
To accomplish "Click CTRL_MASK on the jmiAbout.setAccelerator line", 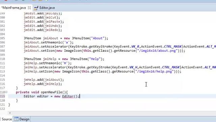I will pyautogui.click(x=173, y=46).
